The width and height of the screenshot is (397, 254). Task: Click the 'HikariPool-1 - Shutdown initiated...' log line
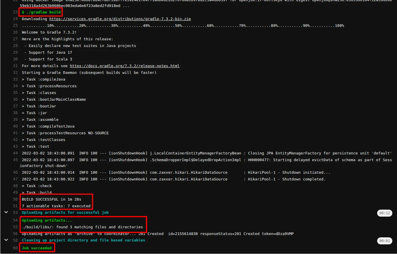pos(176,173)
